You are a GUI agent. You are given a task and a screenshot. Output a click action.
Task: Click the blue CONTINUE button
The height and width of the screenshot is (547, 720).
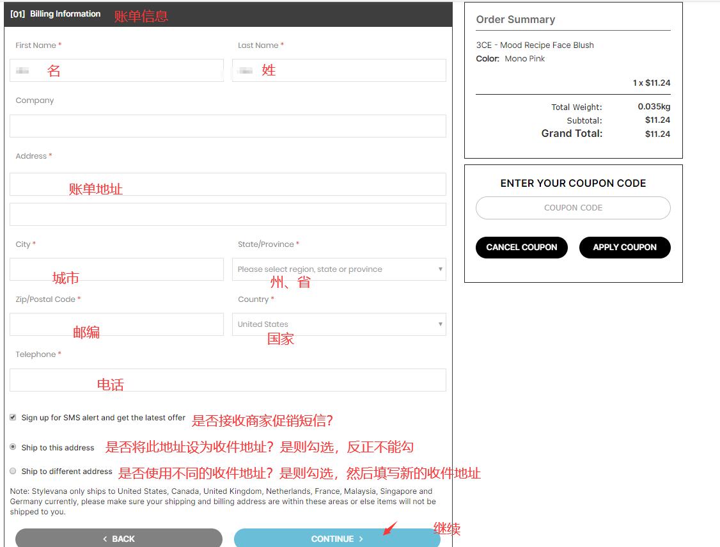(x=337, y=538)
